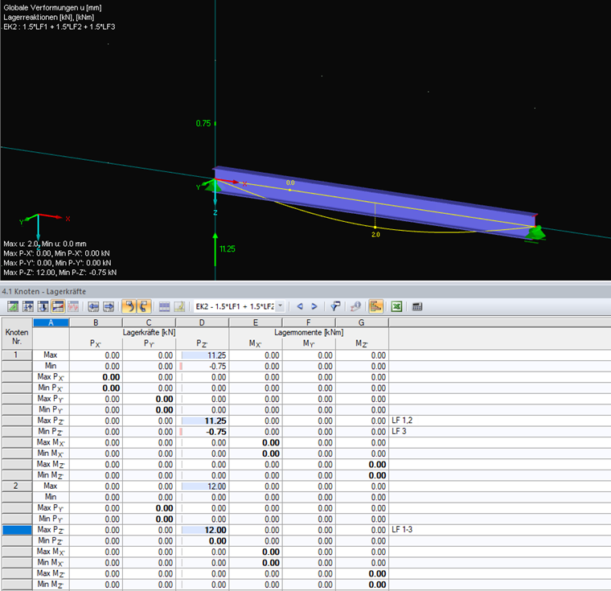Click the blue beam member in viewport
This screenshot has width=611, height=591.
[x=374, y=205]
